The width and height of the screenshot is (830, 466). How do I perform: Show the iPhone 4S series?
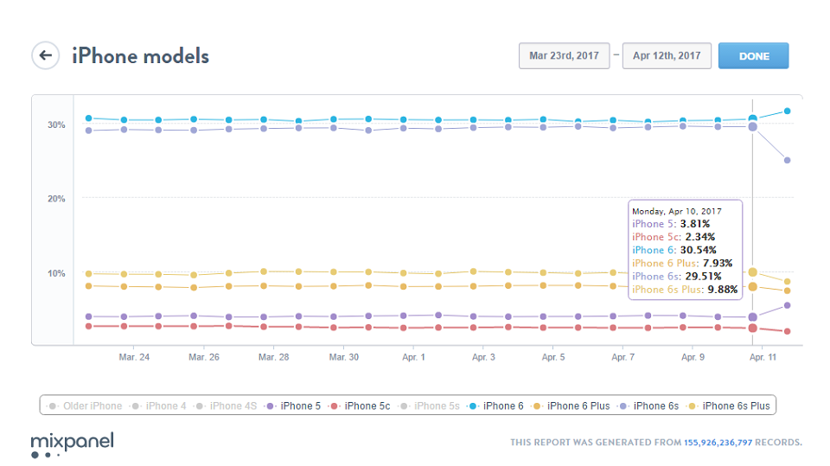(226, 405)
